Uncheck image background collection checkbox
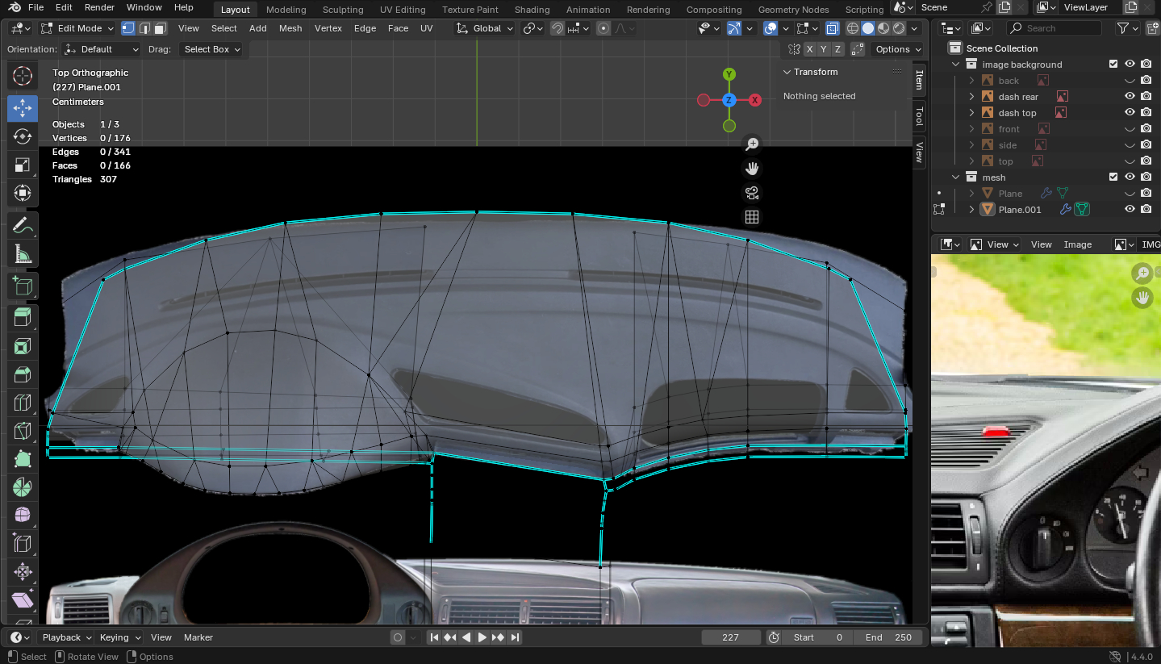 1113,65
